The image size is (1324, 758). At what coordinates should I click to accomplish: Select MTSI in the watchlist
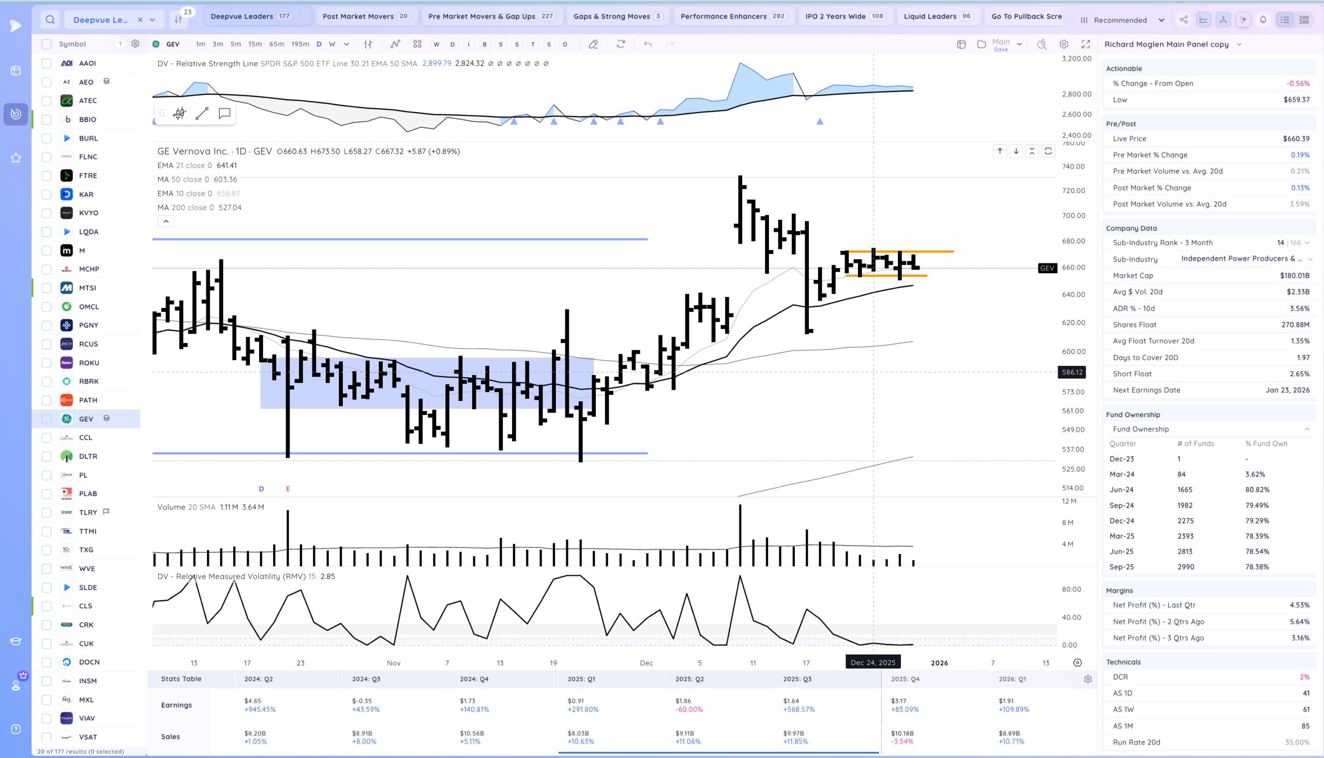[x=87, y=288]
